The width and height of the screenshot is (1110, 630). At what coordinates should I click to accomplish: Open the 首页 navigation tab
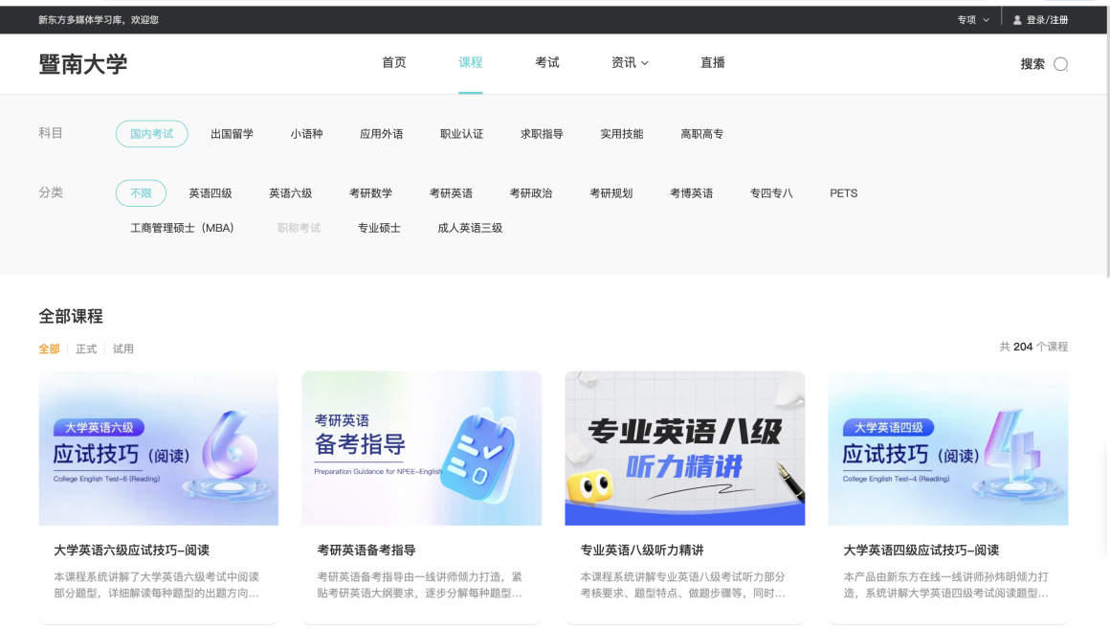pyautogui.click(x=394, y=63)
